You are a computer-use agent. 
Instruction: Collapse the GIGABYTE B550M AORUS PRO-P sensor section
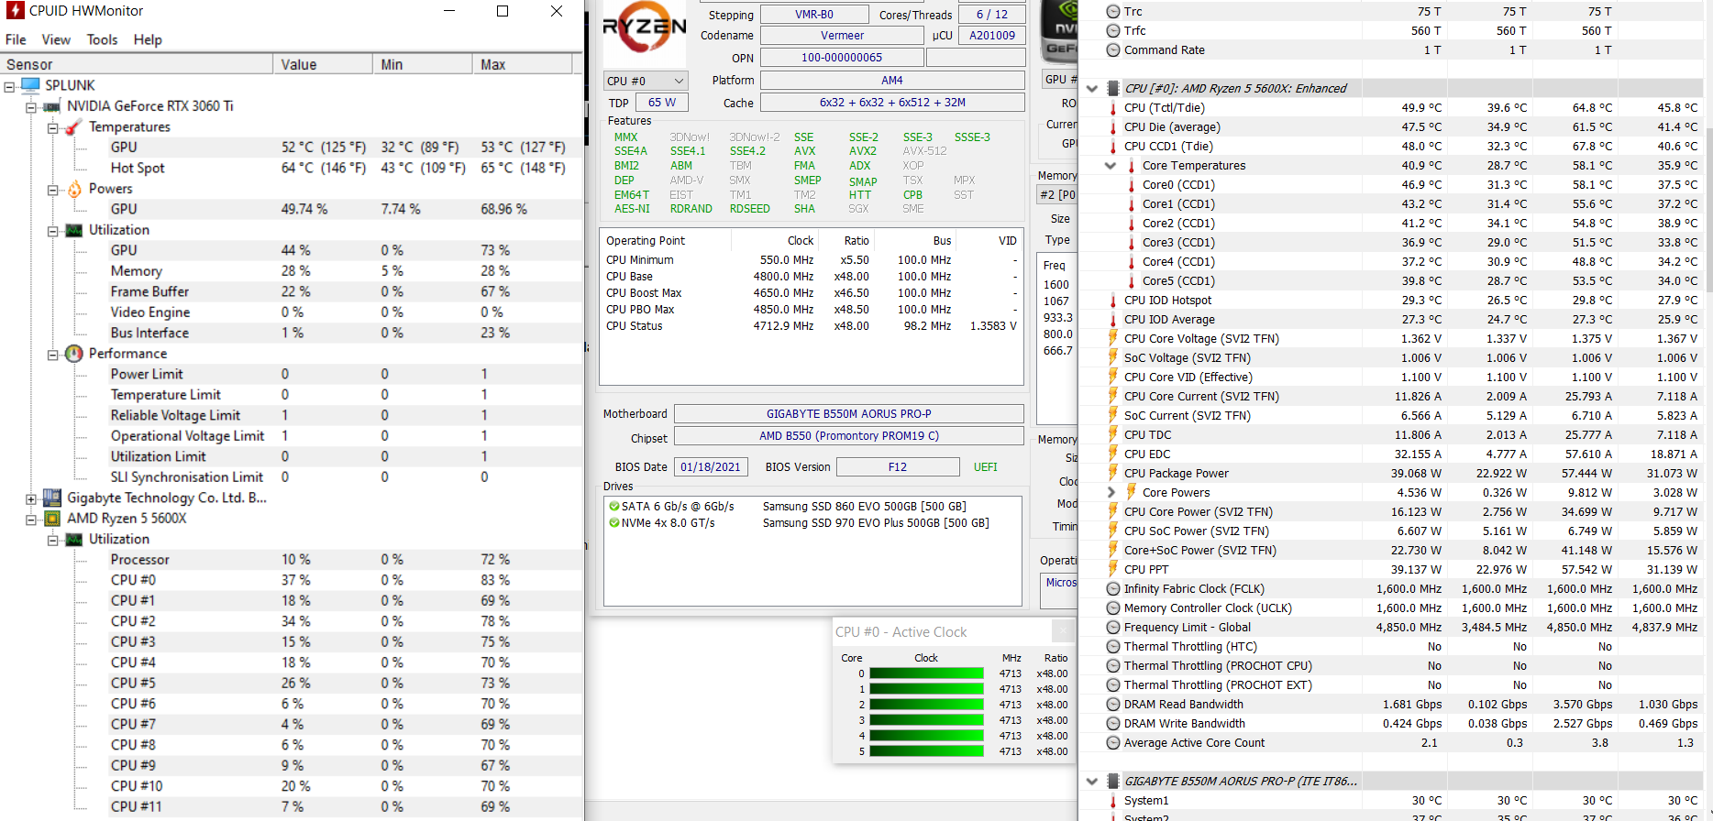coord(1091,782)
